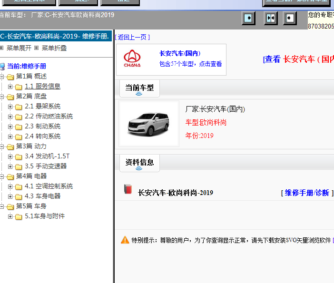Viewport: 334px width, 283px height.
Task: Click 菜单折叠 to collapse all menus
Action: click(54, 48)
